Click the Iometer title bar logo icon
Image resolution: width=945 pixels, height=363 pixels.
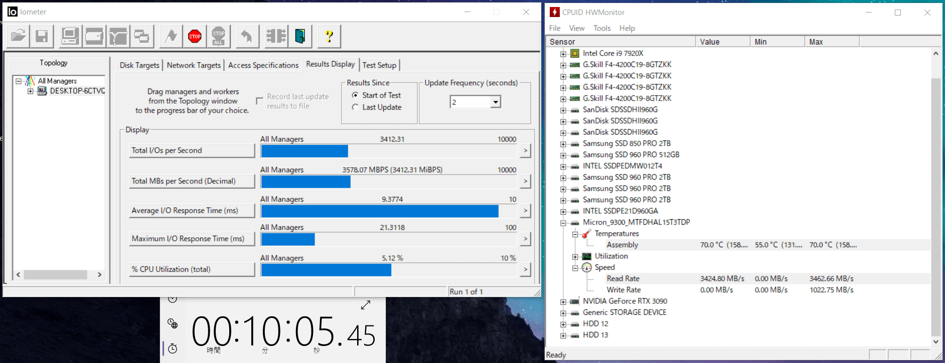tap(13, 12)
